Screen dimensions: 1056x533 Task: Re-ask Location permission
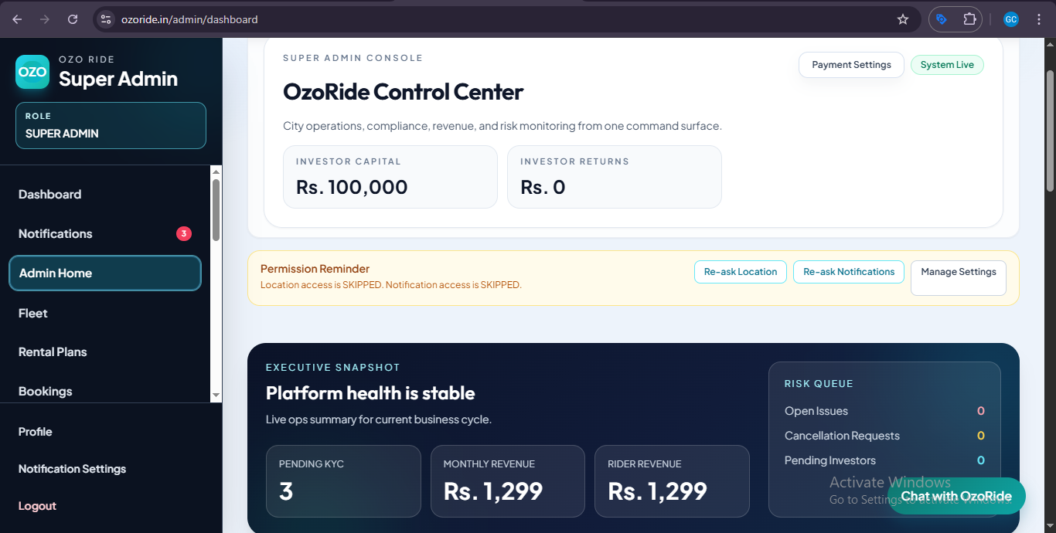point(740,271)
